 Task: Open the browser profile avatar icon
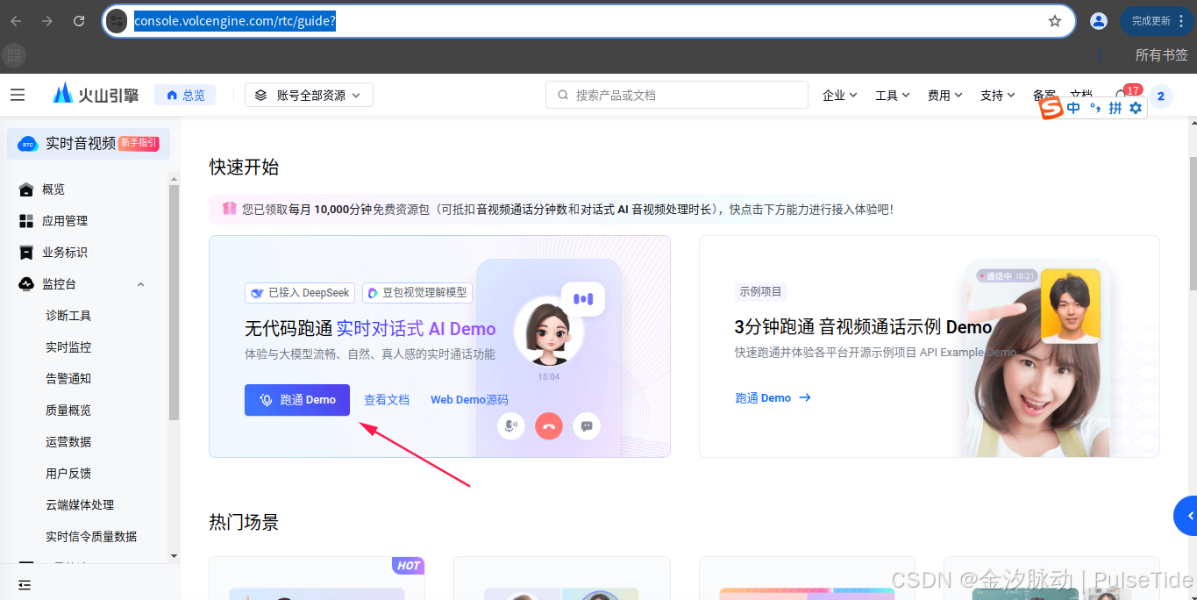(1098, 21)
